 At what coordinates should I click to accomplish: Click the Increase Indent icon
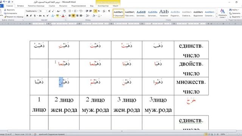[90, 11]
